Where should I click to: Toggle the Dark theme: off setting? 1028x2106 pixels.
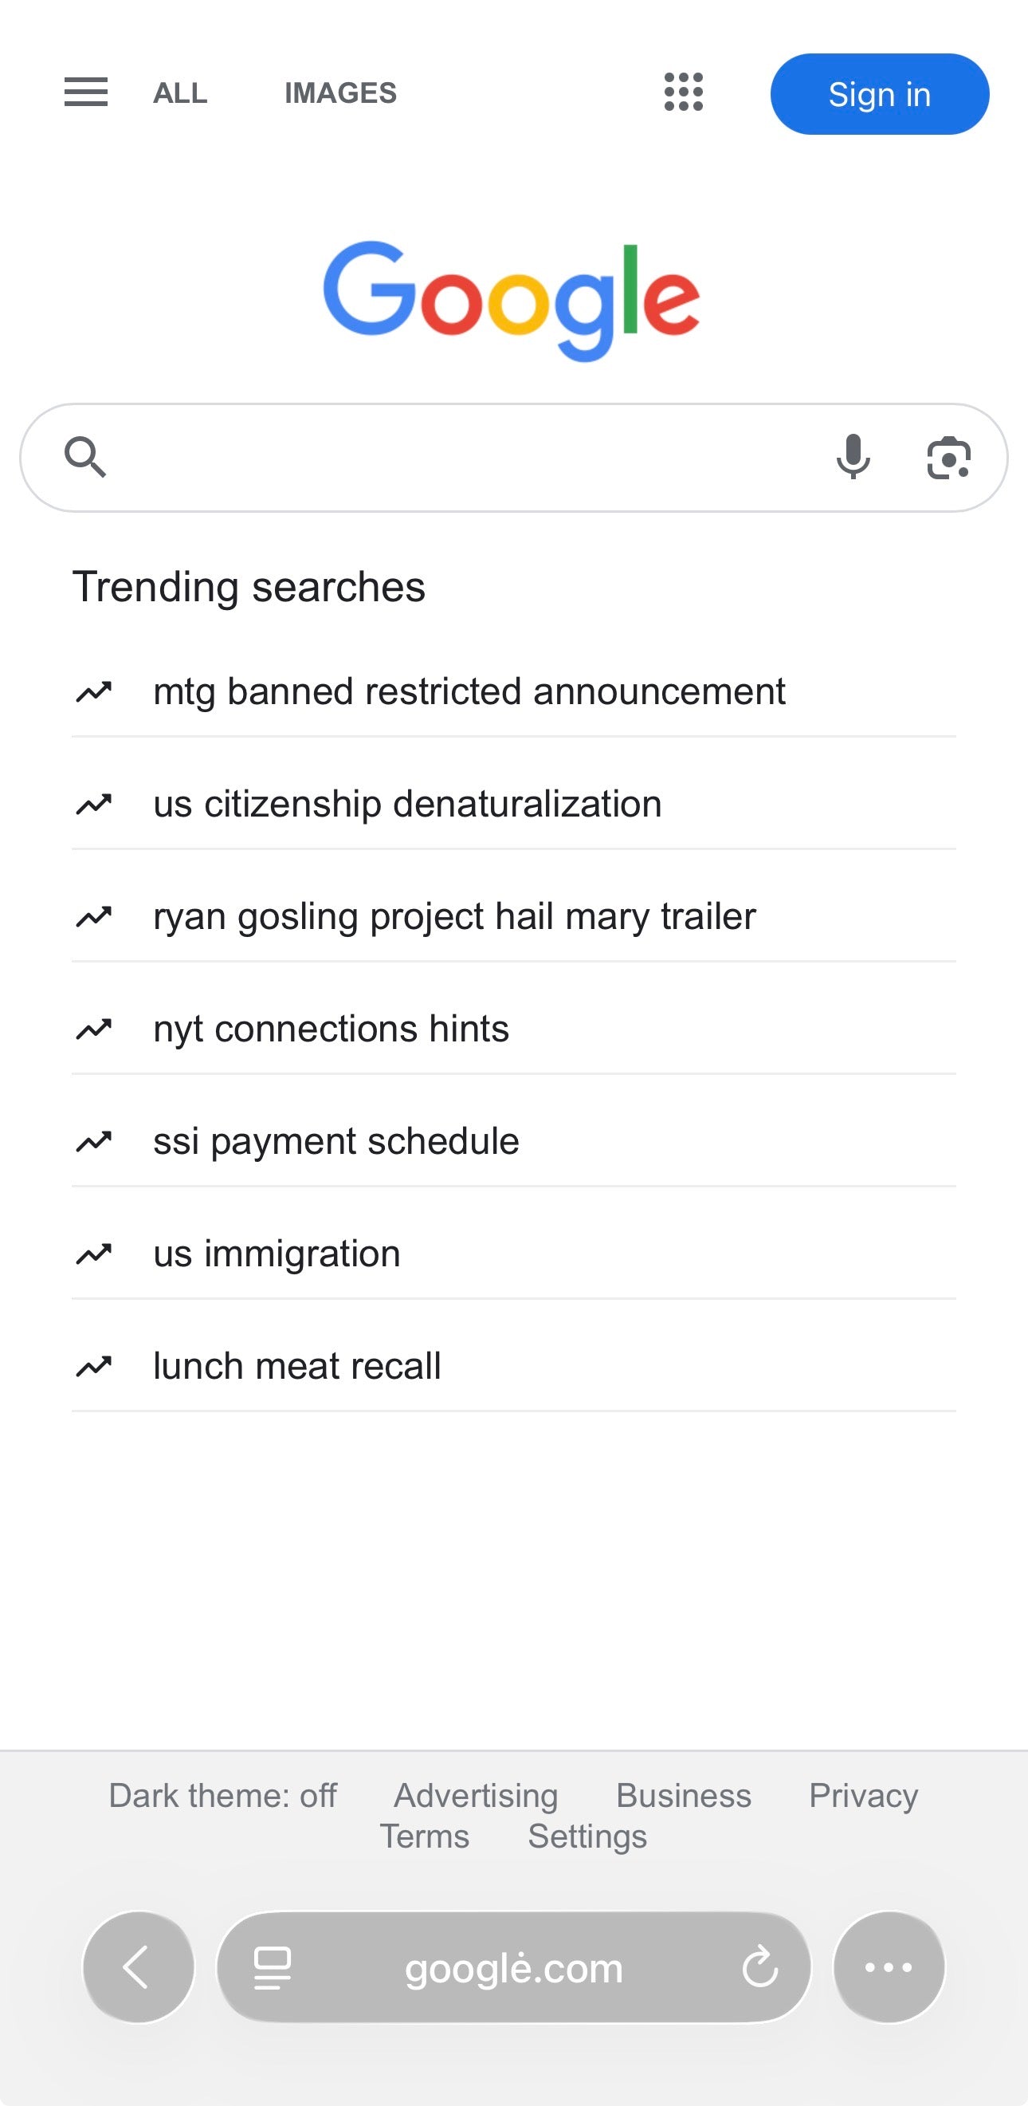[222, 1795]
